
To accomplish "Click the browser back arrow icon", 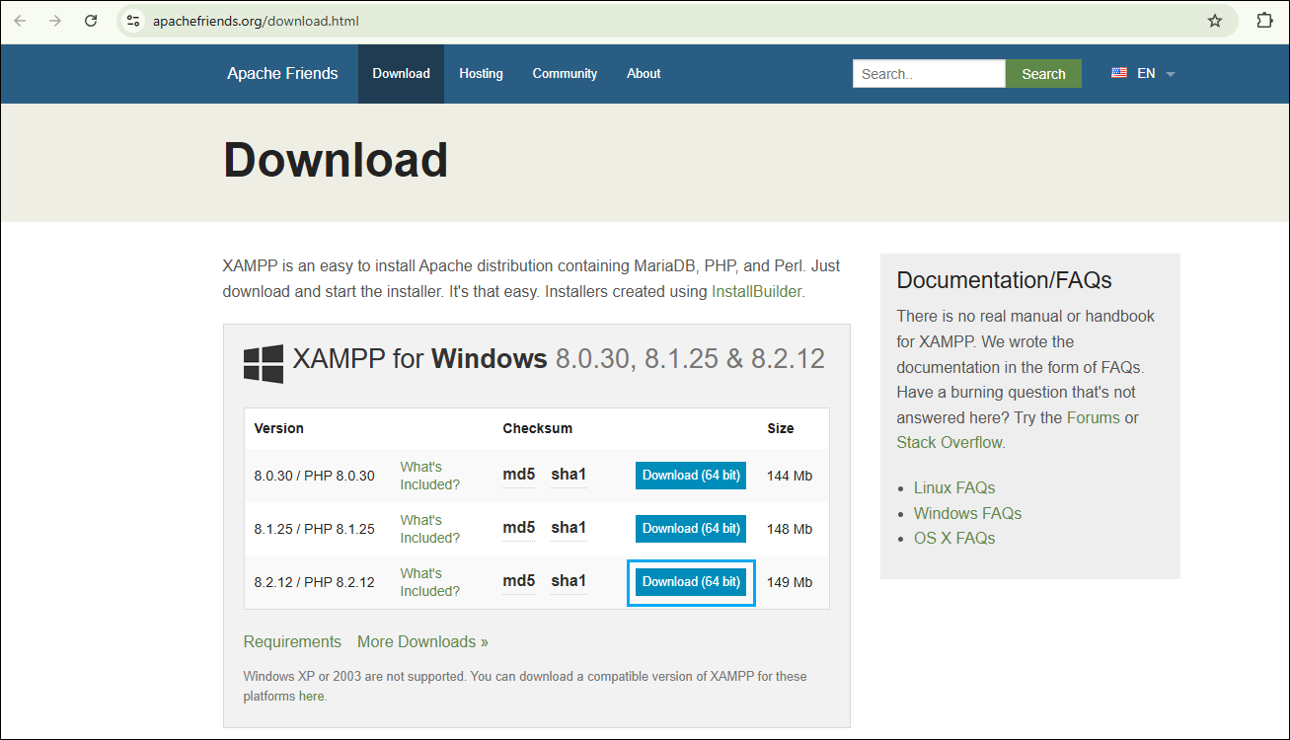I will (x=20, y=21).
